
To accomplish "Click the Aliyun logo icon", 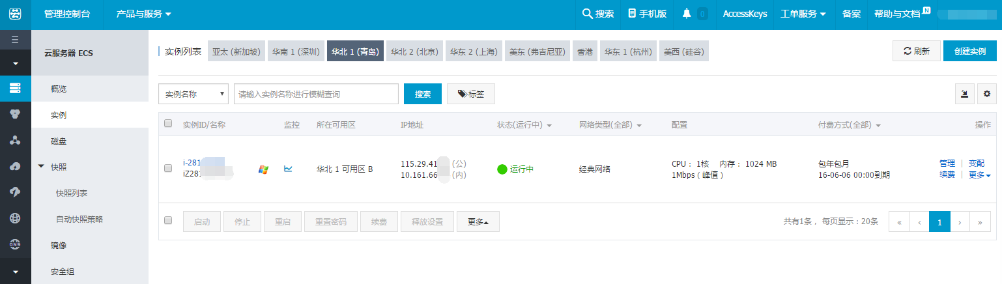I will pos(15,13).
